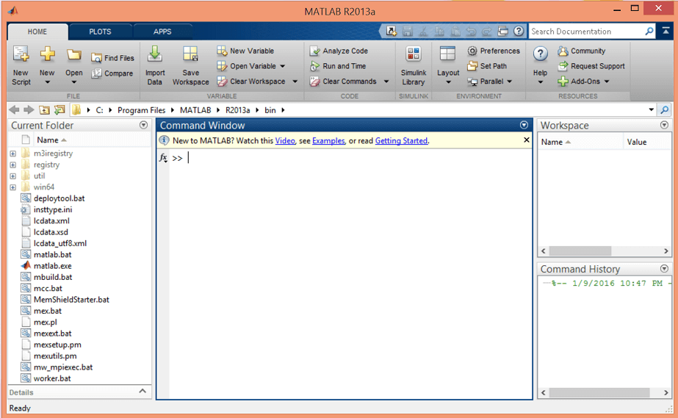Viewport: 678px width, 418px height.
Task: Click the Help question mark icon
Action: tap(540, 54)
